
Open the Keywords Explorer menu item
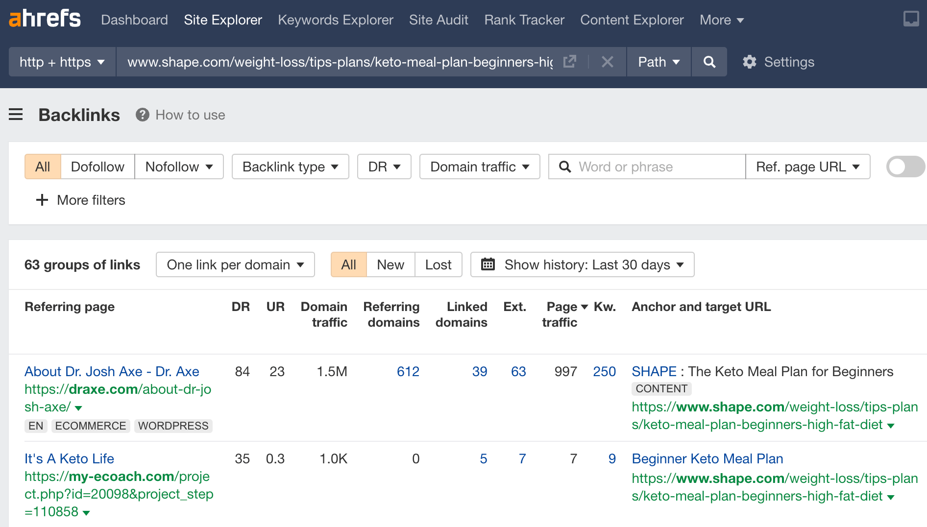(335, 20)
